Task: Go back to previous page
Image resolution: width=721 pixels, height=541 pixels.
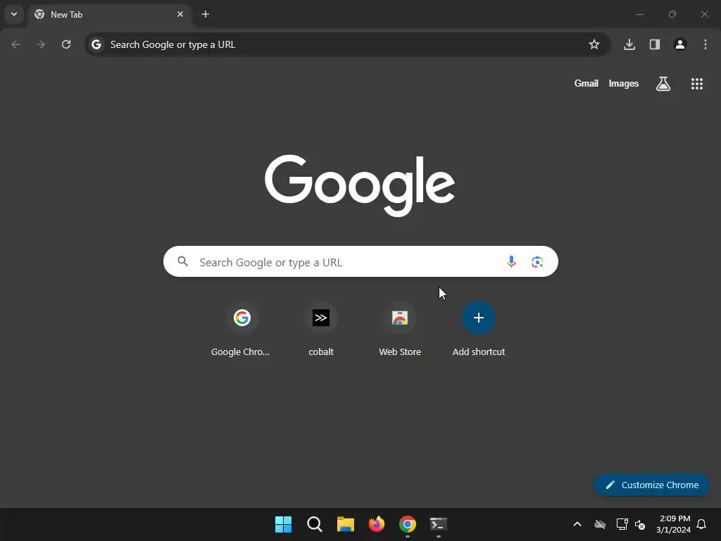Action: click(x=15, y=44)
